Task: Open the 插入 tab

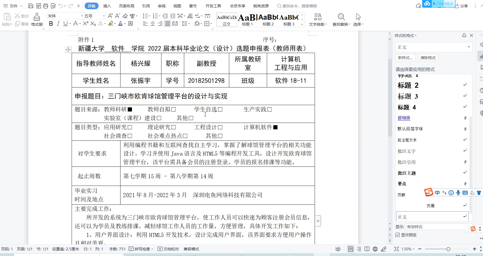Action: click(x=107, y=6)
